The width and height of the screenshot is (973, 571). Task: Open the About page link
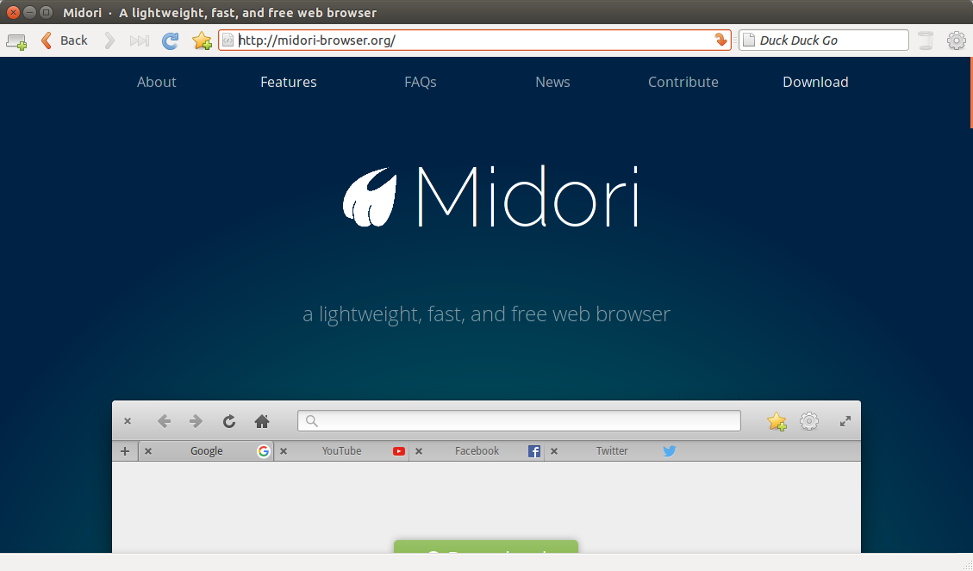click(x=156, y=82)
